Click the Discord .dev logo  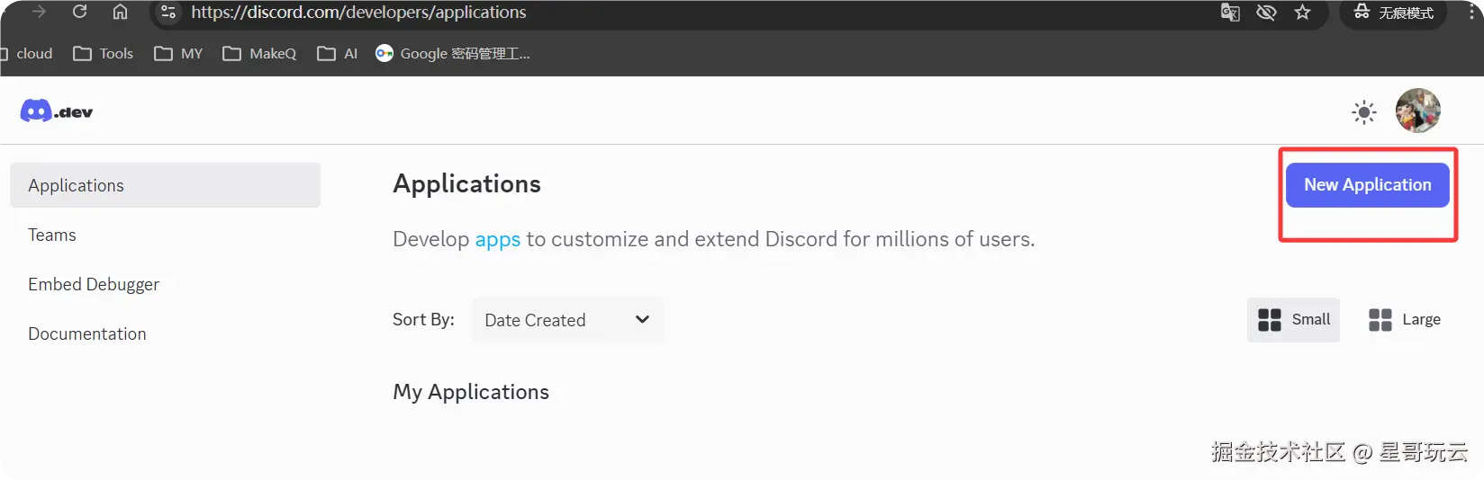coord(56,111)
